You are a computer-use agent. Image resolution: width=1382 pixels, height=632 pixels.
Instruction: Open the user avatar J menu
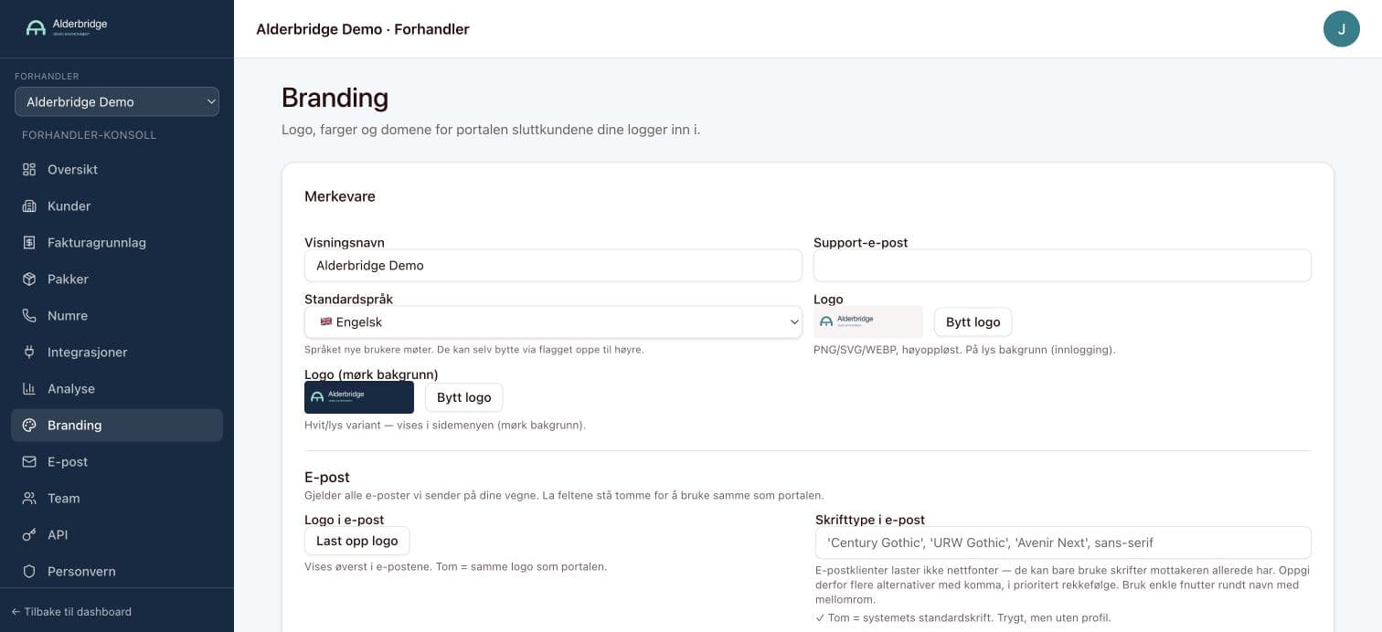pyautogui.click(x=1341, y=28)
